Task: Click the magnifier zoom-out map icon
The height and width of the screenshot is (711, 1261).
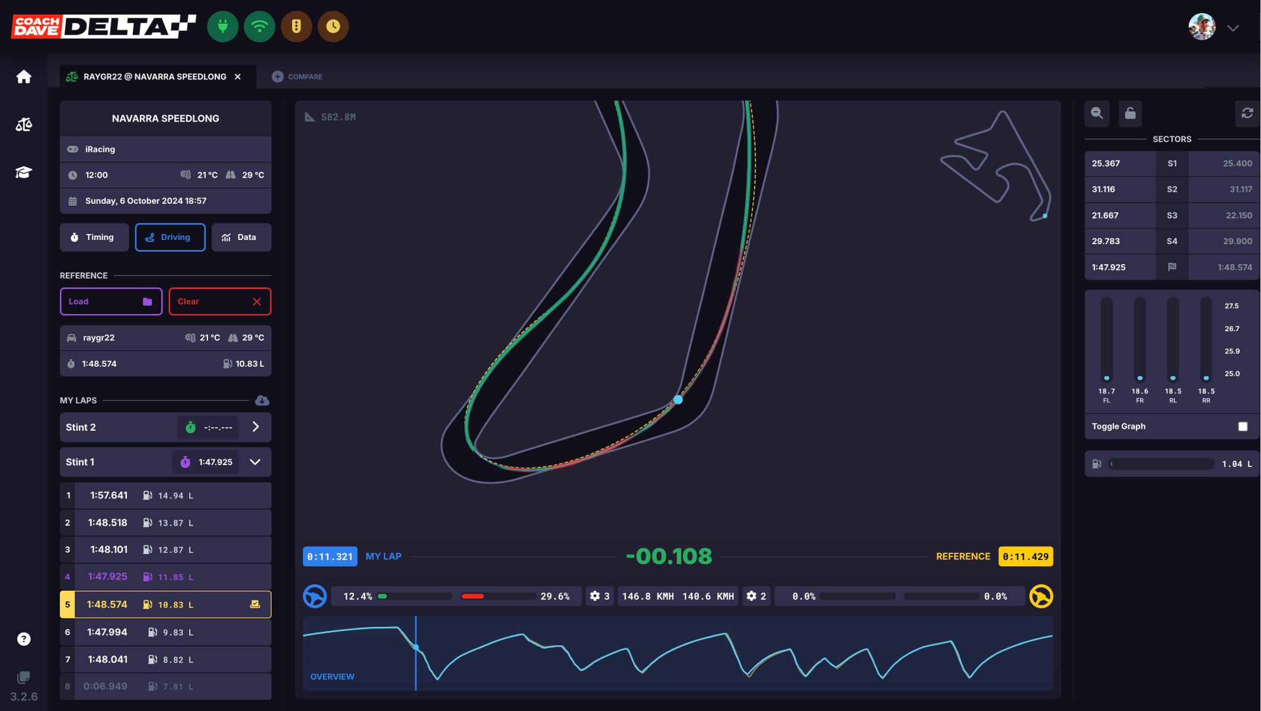Action: point(1097,113)
